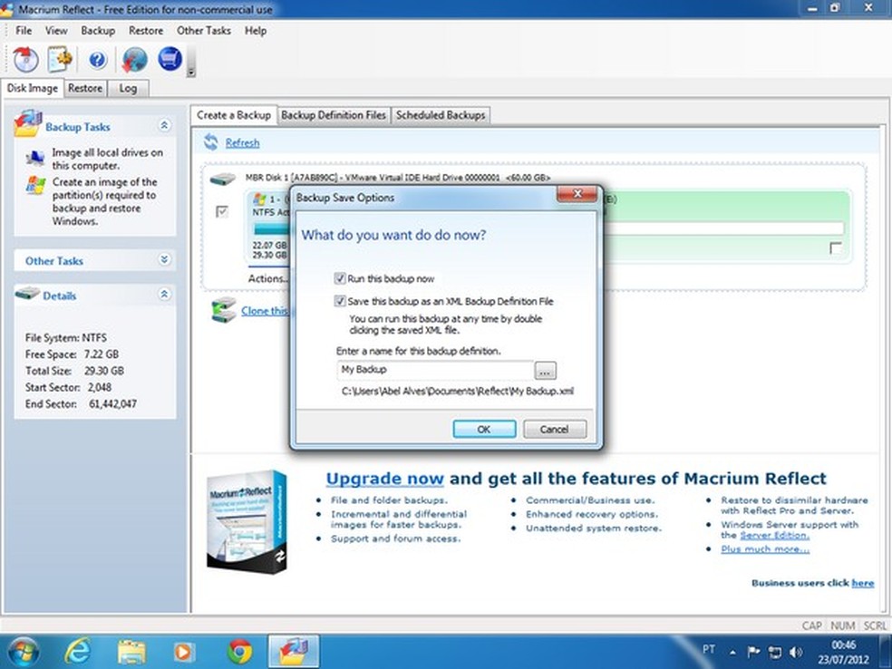
Task: Click the Details drive icon
Action: tap(27, 294)
